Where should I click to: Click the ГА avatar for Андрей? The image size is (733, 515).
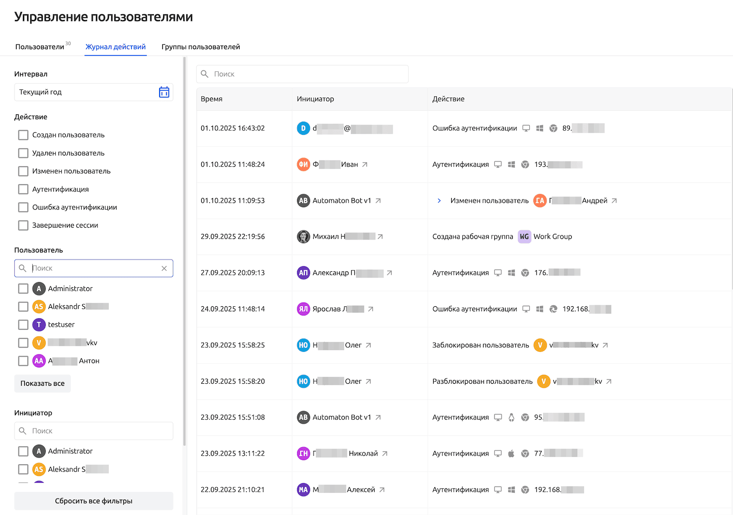[539, 201]
